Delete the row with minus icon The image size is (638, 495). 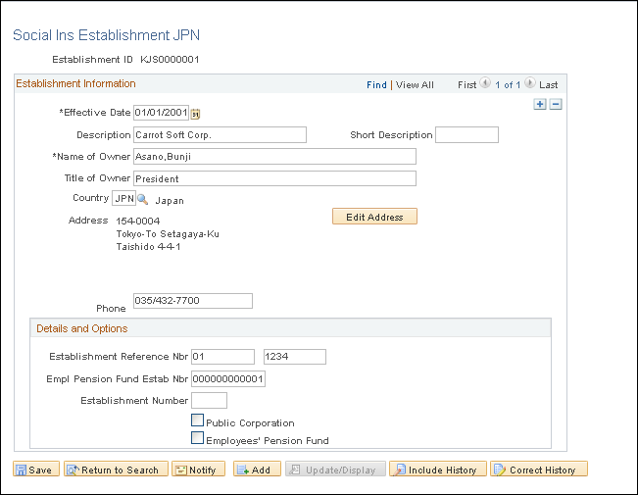(556, 104)
